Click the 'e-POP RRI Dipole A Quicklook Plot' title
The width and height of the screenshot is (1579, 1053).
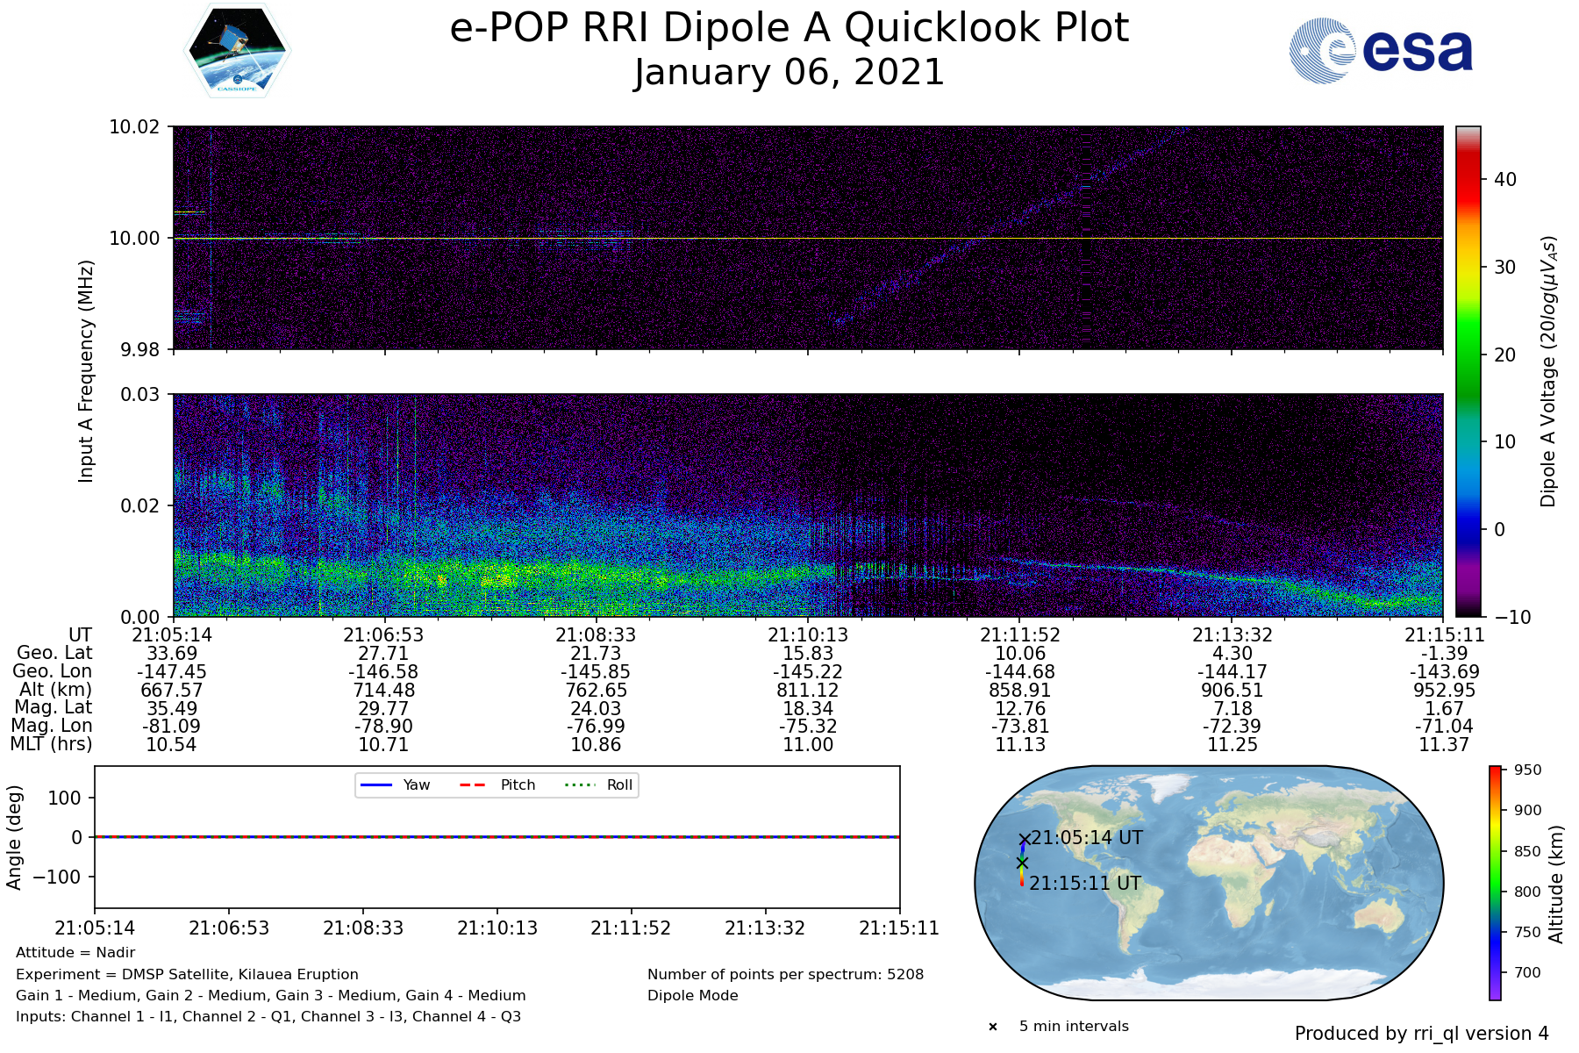pos(789,28)
